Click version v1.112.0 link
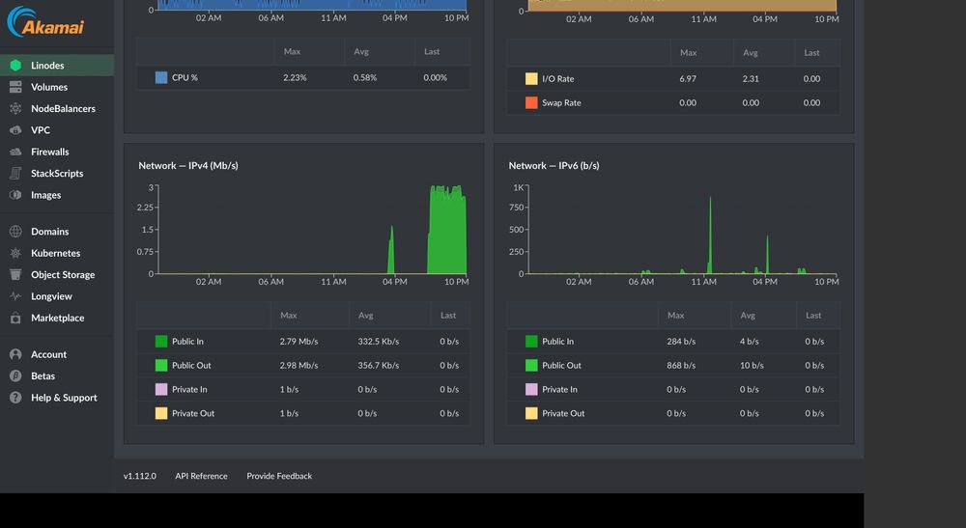The image size is (966, 528). (140, 476)
